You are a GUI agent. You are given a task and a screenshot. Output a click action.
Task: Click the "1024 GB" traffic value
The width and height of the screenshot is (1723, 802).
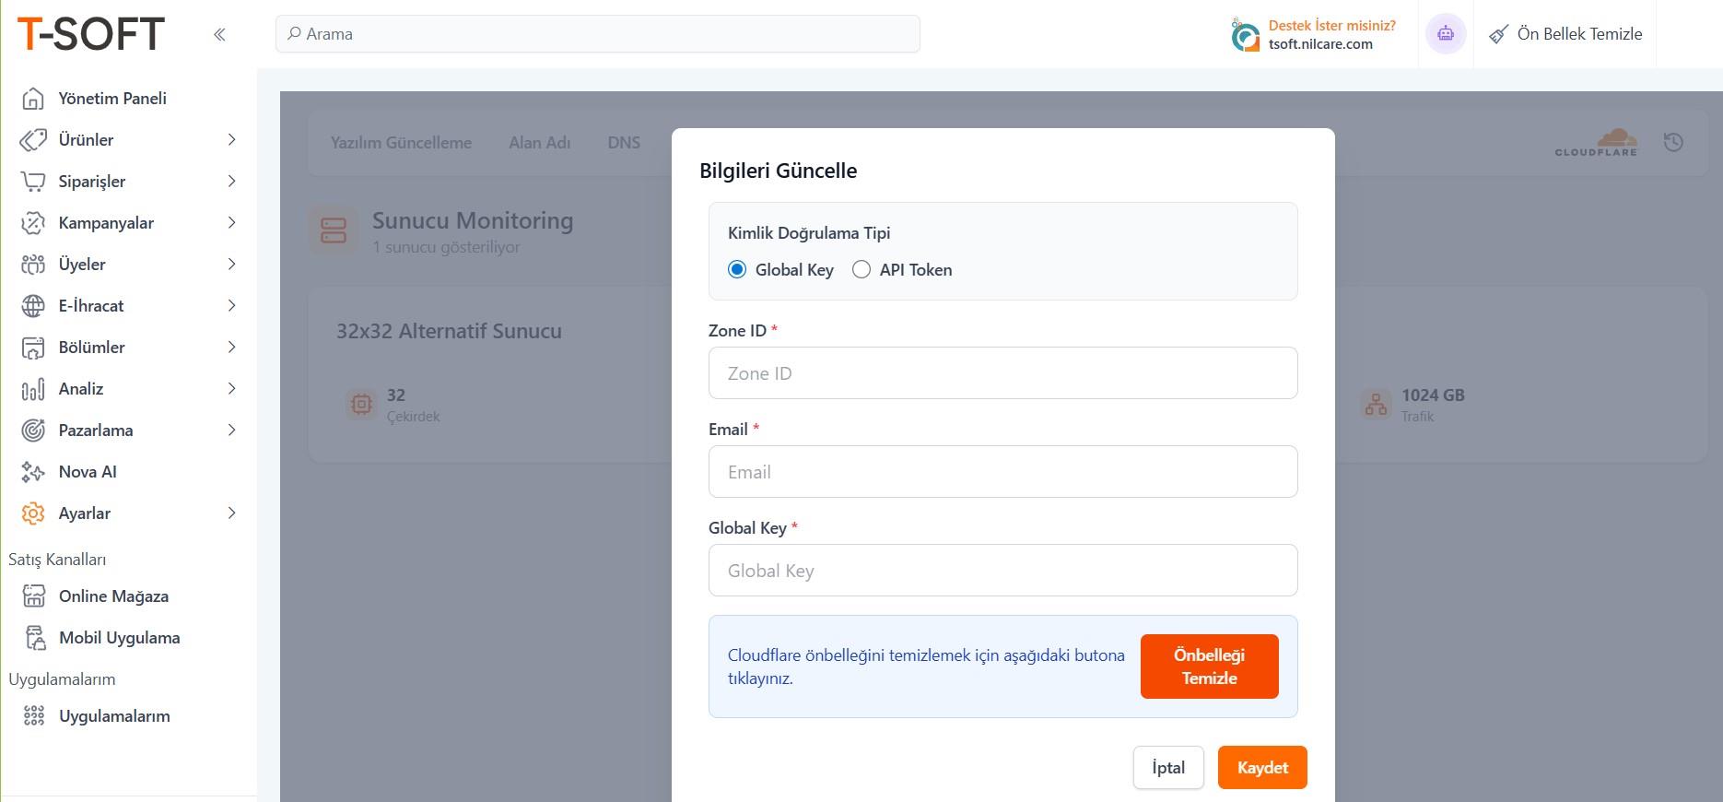point(1433,395)
